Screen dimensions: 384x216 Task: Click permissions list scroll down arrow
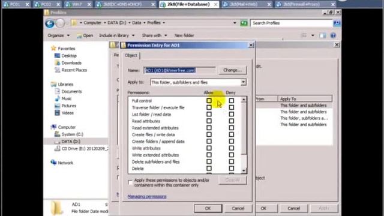[x=244, y=170]
